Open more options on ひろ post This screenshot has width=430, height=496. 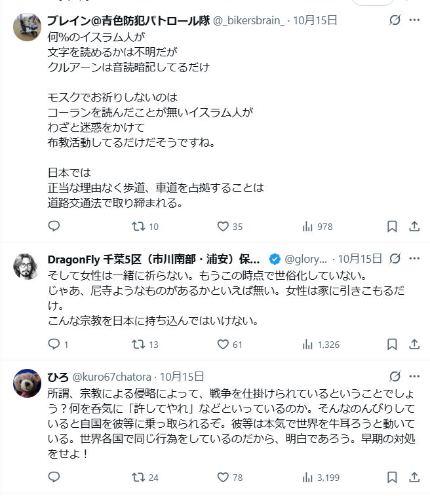[x=414, y=377]
